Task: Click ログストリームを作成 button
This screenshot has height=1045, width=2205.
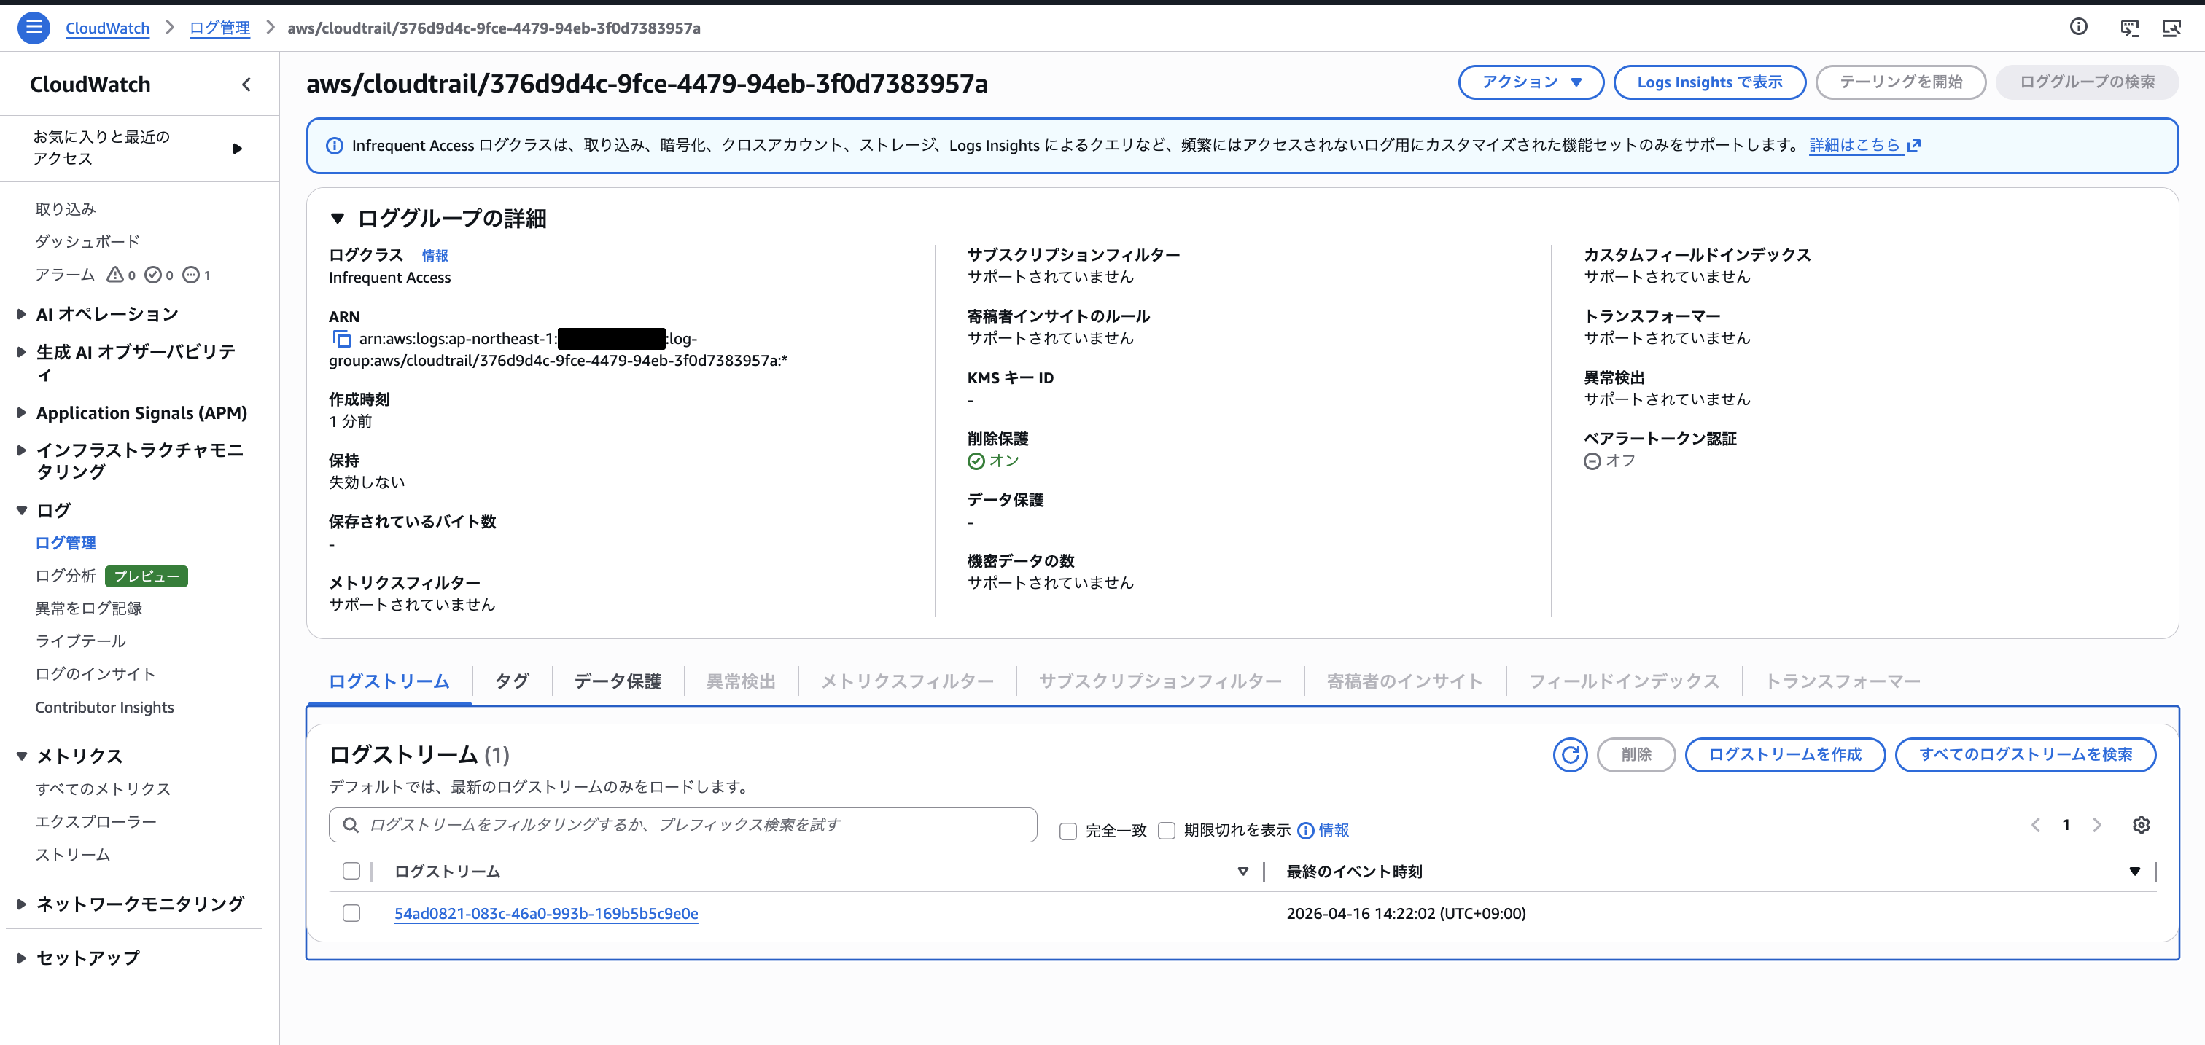Action: 1785,754
